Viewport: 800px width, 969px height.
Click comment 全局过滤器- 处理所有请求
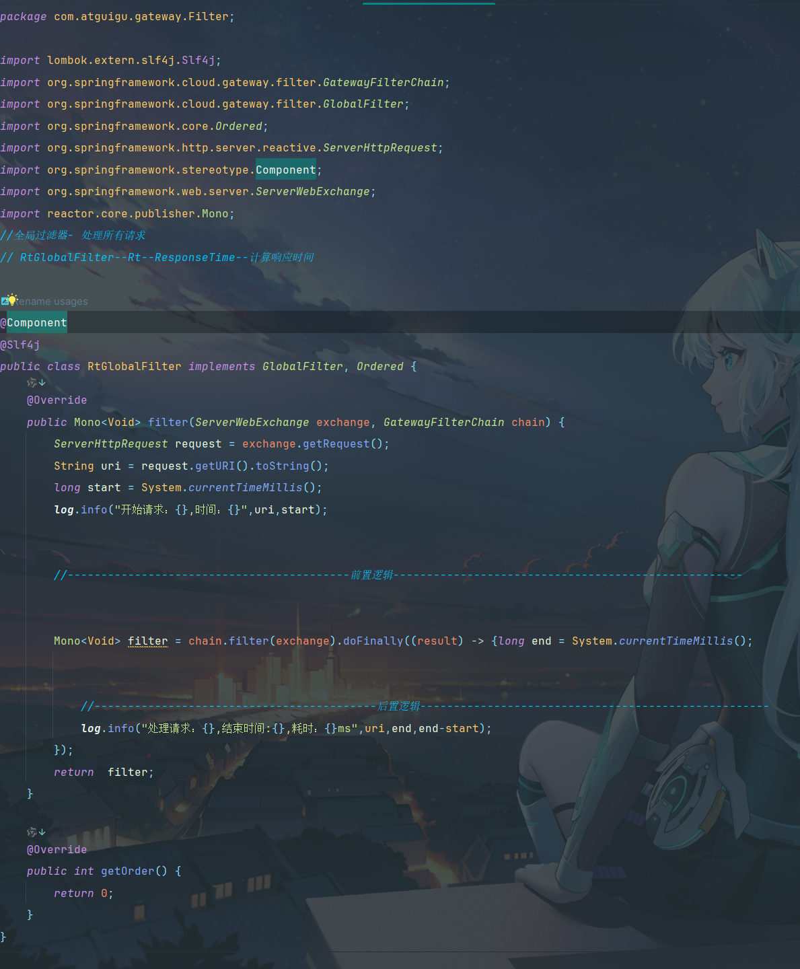point(73,236)
